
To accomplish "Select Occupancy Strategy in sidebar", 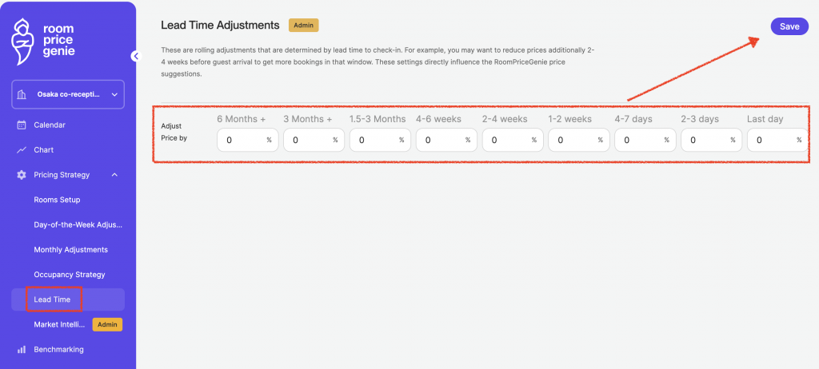I will coord(70,274).
